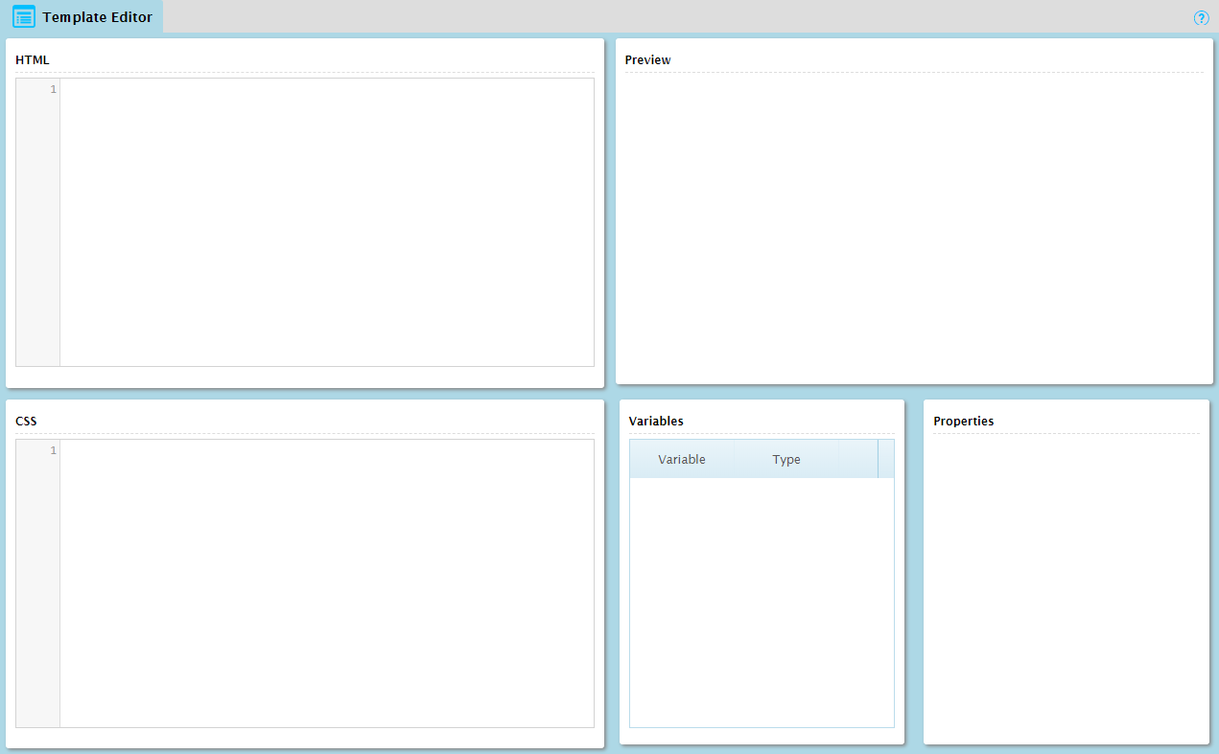Sort by the Type column header
1219x754 pixels.
(786, 459)
